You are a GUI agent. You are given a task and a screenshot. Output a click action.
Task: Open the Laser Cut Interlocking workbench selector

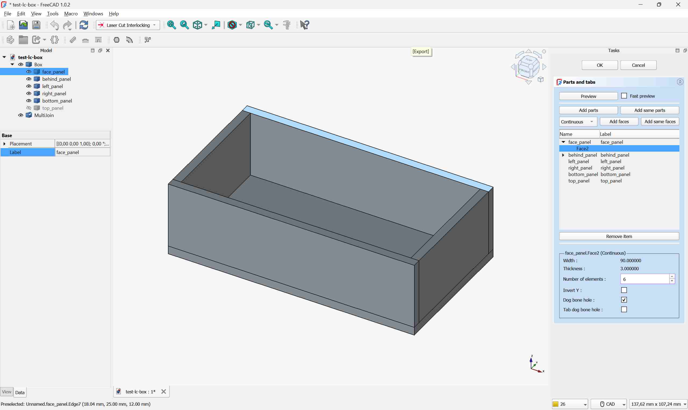click(x=127, y=25)
